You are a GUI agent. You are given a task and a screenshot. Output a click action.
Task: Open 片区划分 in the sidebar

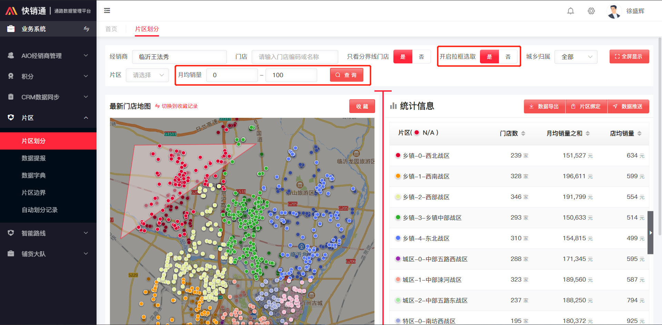pos(48,141)
